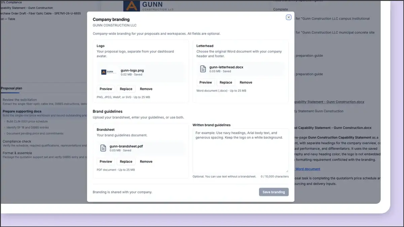Select 'Format & assemble' step in proposal plan
404x227 pixels.
(x=18, y=153)
